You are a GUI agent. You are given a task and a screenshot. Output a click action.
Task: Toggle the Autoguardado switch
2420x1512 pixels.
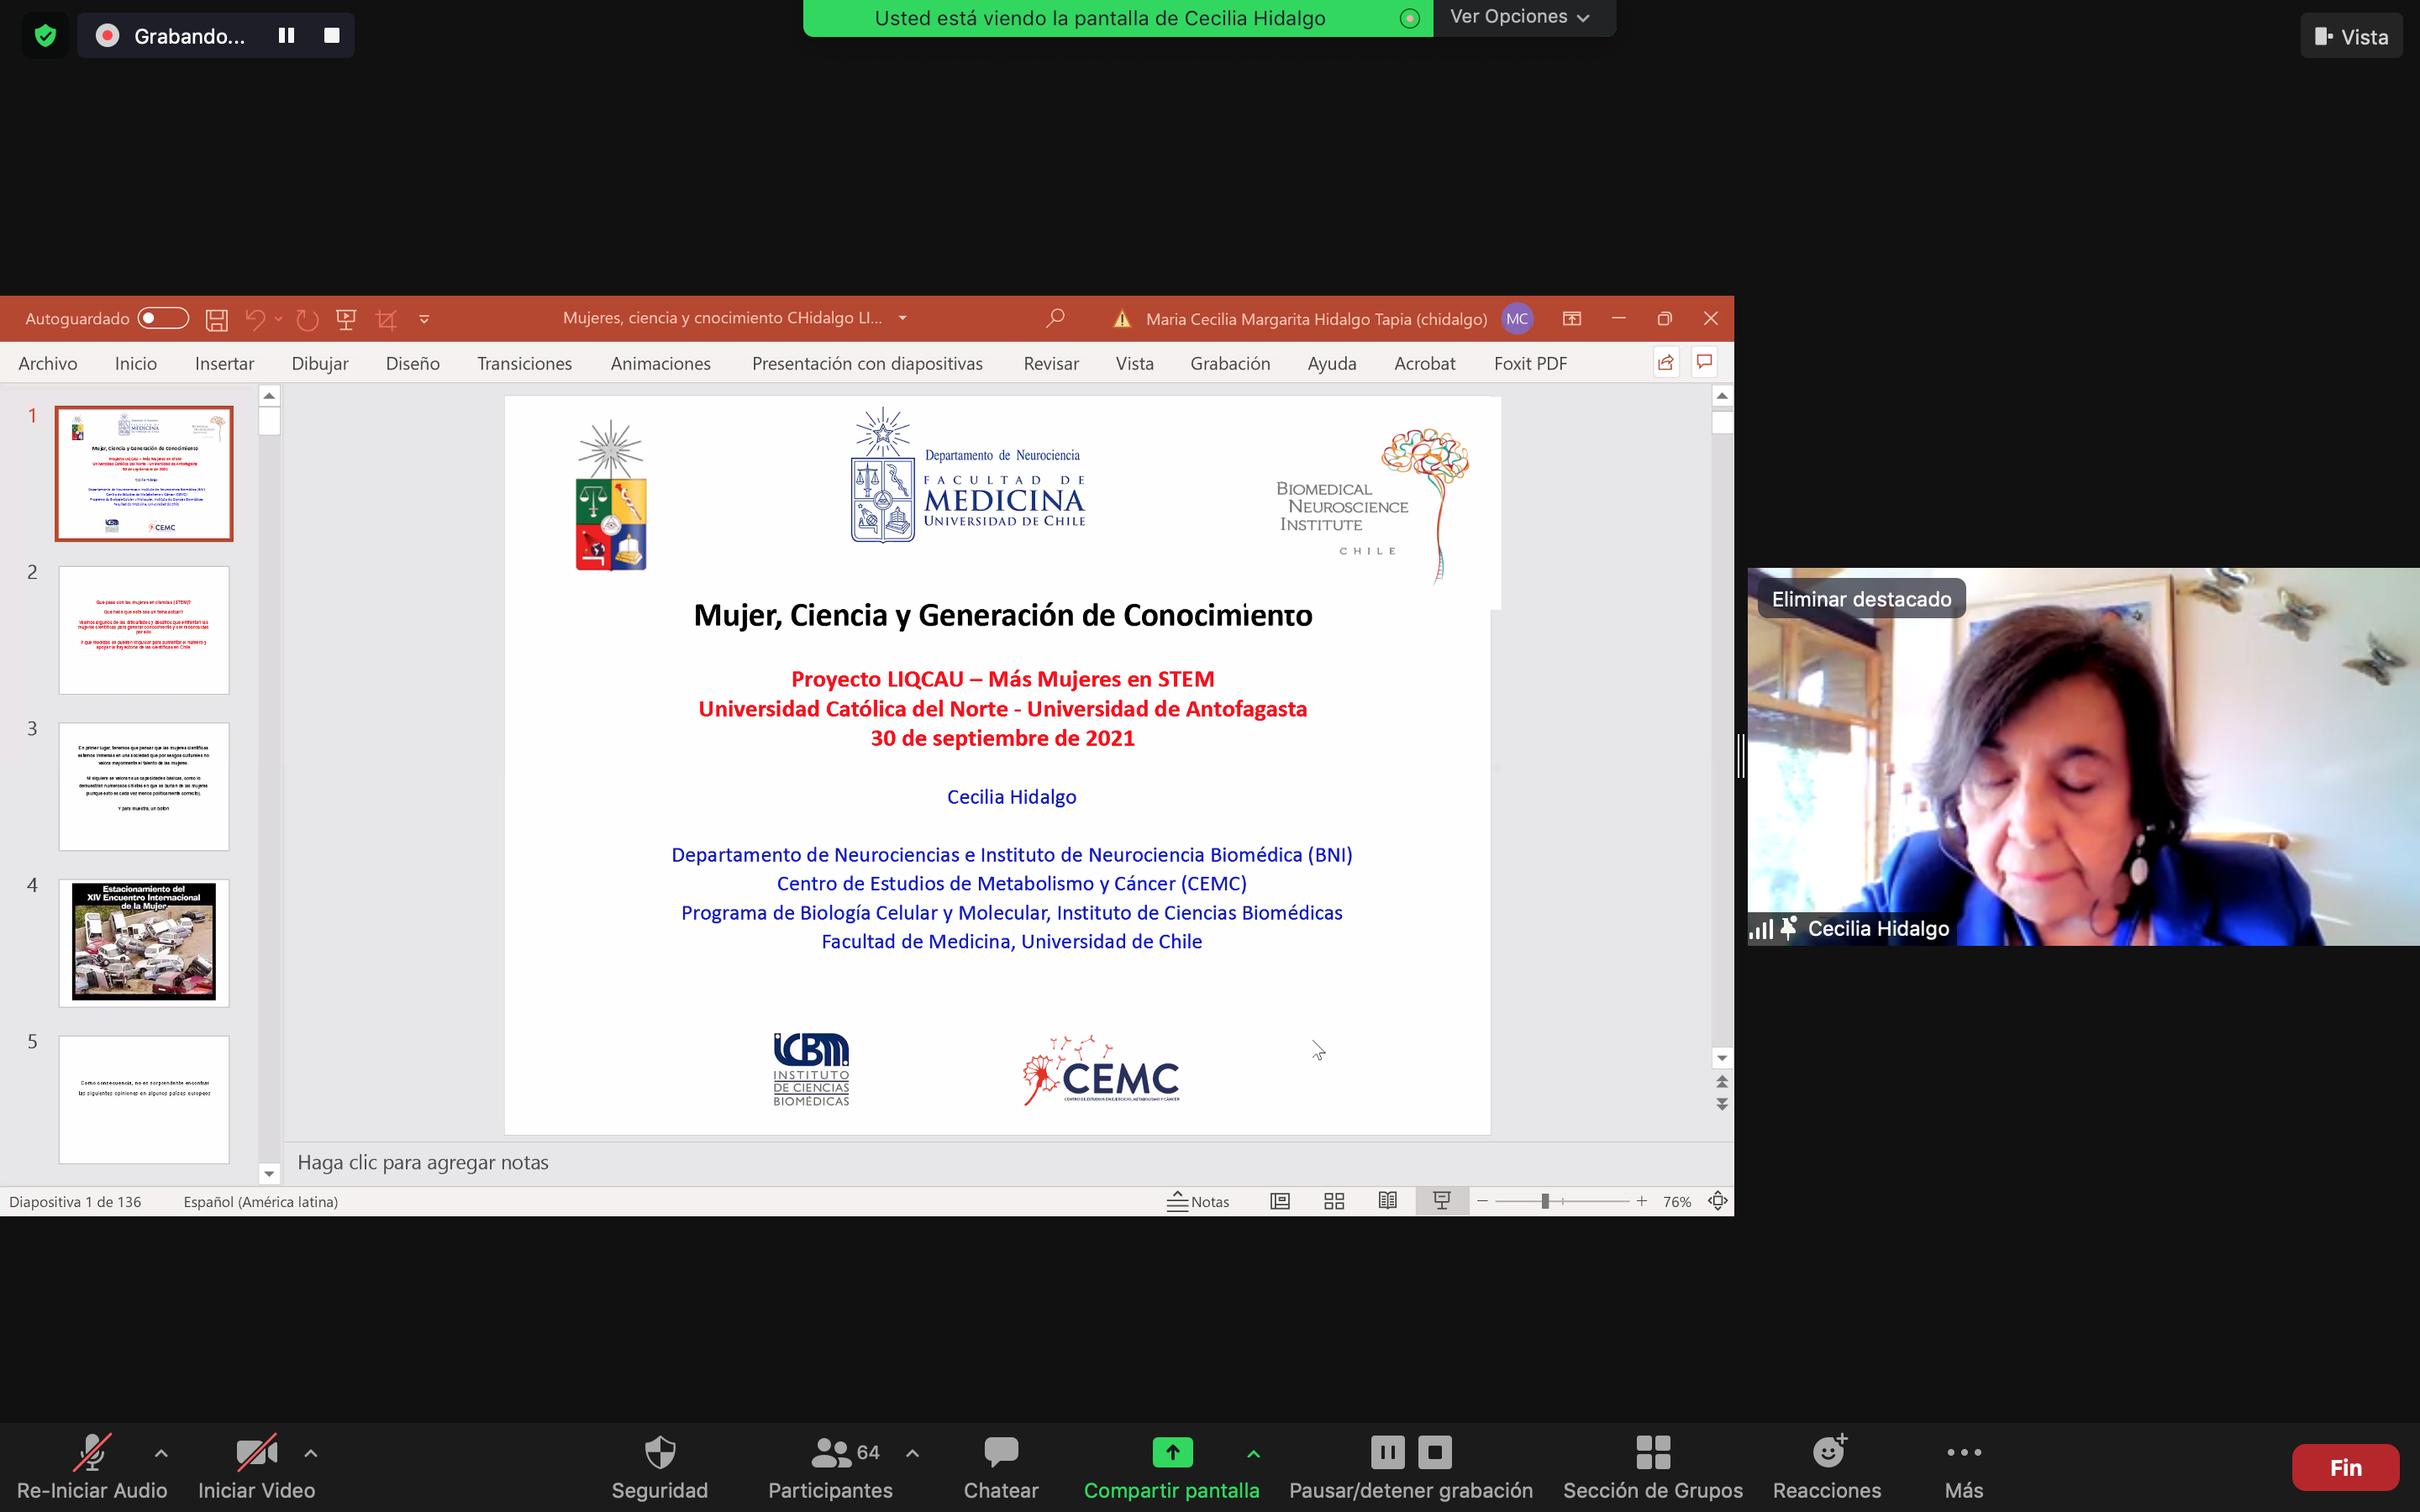coord(163,318)
